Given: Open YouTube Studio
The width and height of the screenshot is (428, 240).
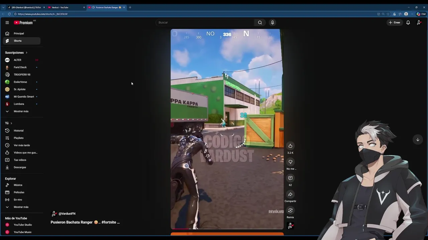Looking at the screenshot, I should tap(22, 225).
